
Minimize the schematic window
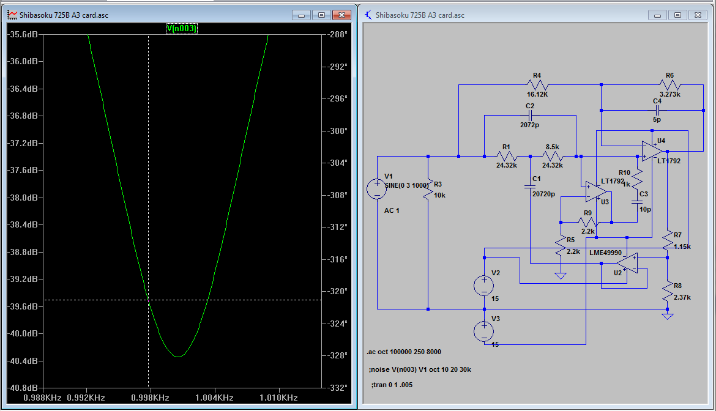click(x=657, y=15)
